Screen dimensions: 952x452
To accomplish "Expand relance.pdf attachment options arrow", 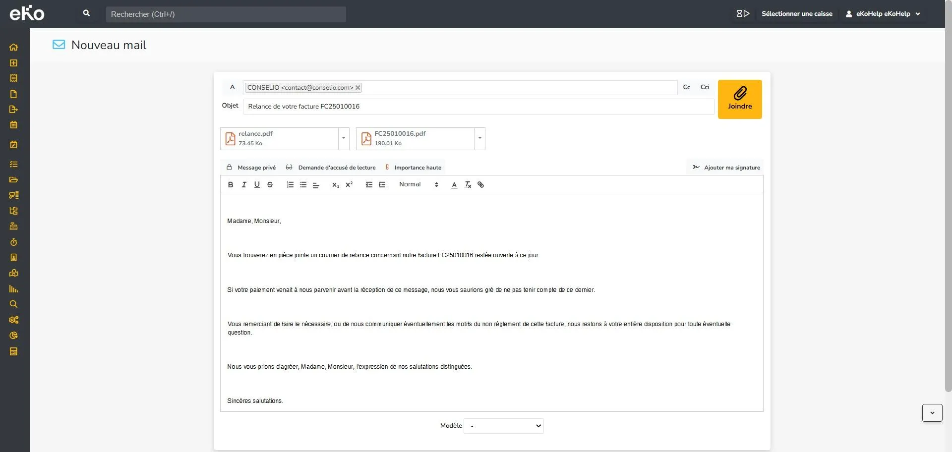I will click(344, 139).
